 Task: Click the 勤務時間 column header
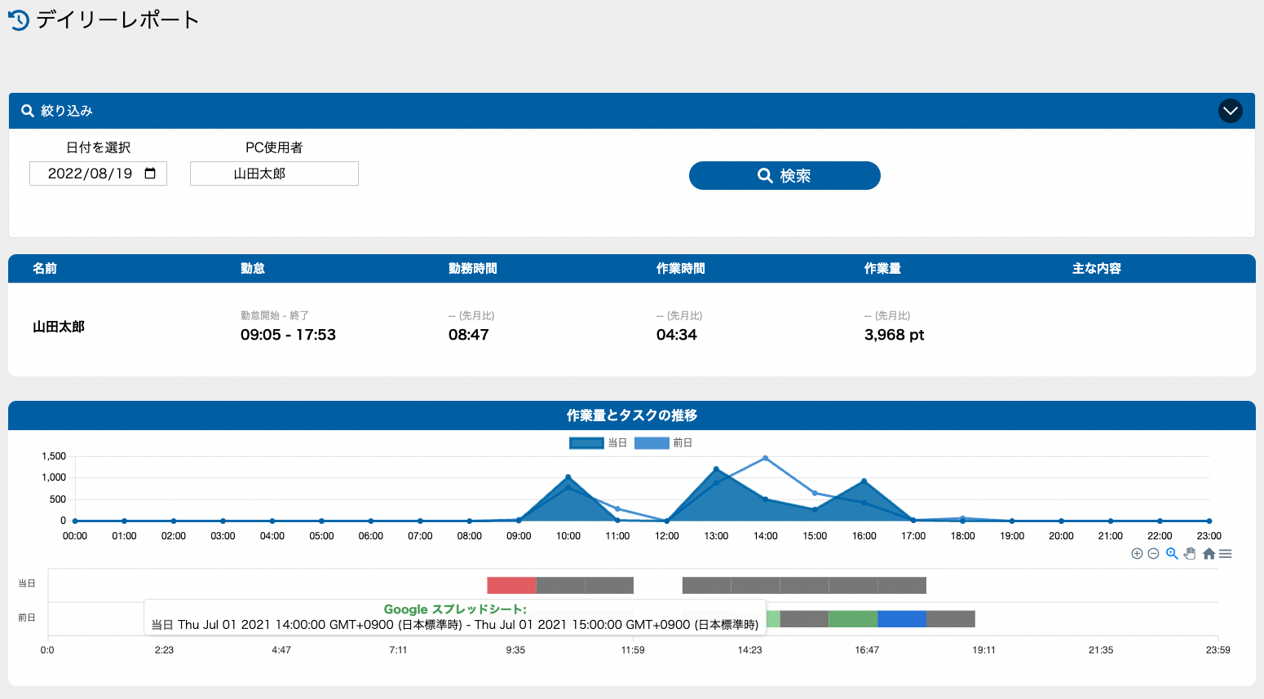click(473, 269)
